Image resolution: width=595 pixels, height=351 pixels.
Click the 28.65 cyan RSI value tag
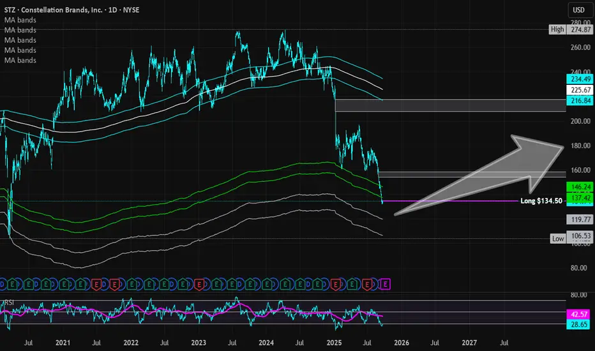[580, 324]
